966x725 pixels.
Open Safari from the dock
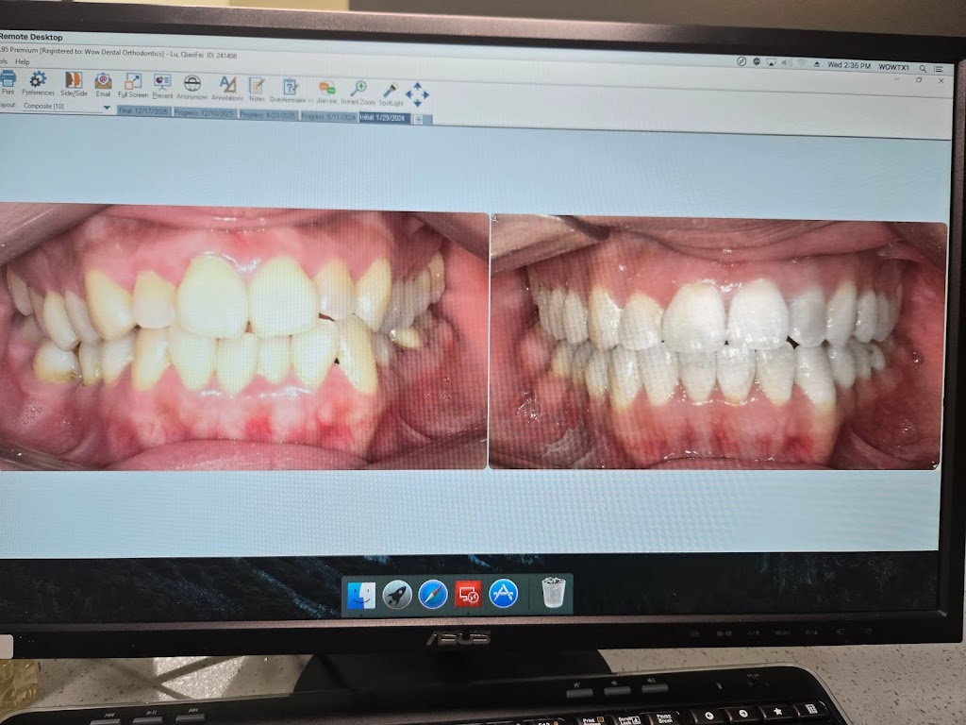(433, 595)
